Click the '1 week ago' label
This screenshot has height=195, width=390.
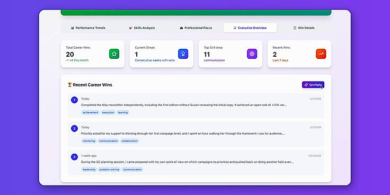pyautogui.click(x=89, y=156)
